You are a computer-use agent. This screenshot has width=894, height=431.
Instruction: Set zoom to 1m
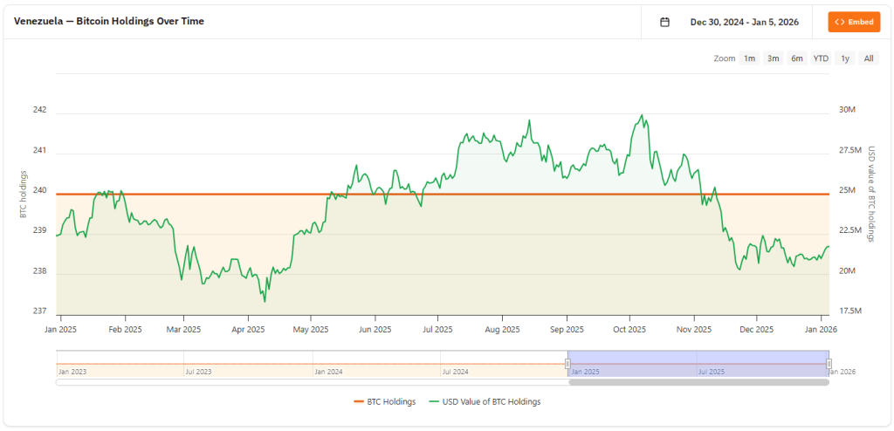[749, 58]
